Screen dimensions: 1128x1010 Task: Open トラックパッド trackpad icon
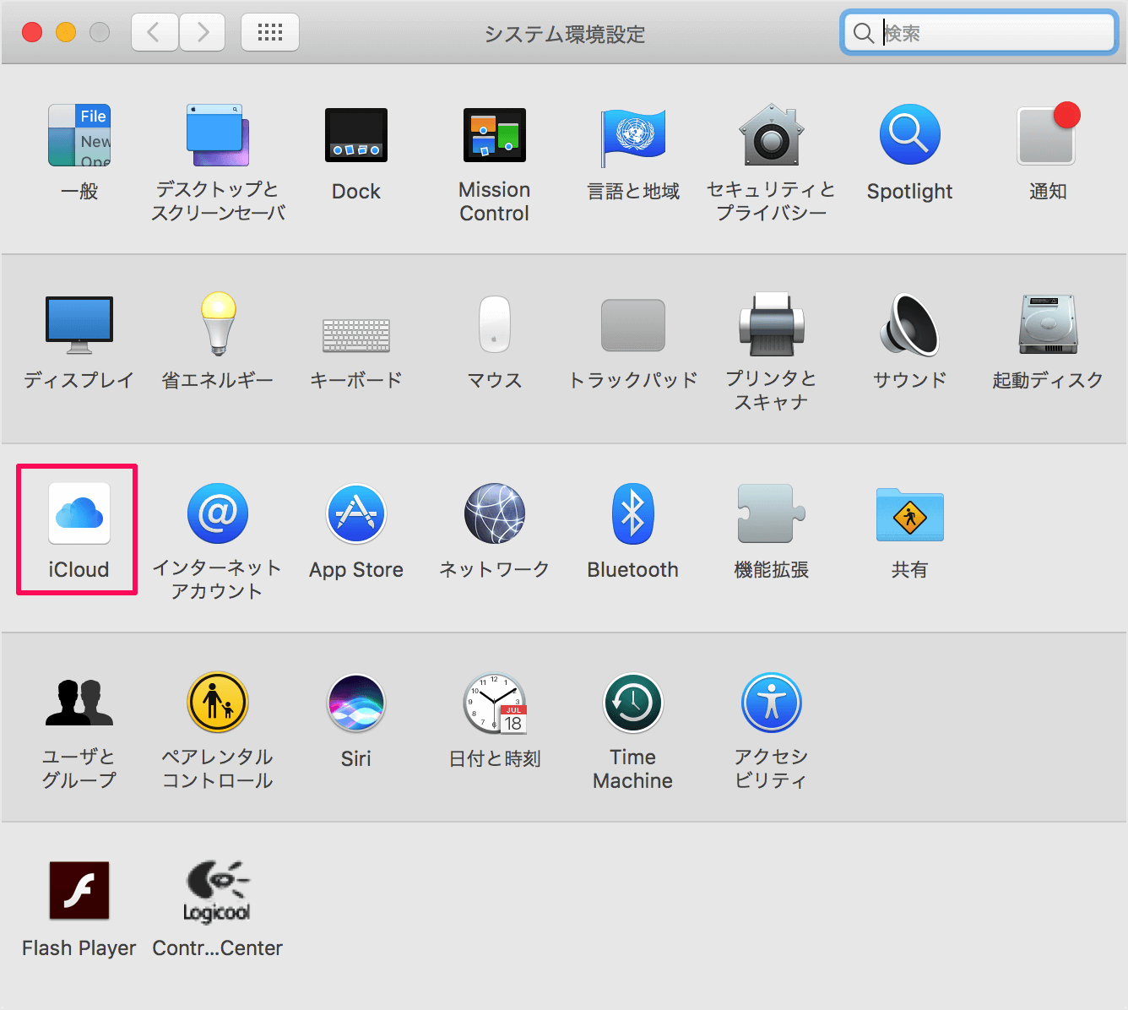click(x=633, y=325)
